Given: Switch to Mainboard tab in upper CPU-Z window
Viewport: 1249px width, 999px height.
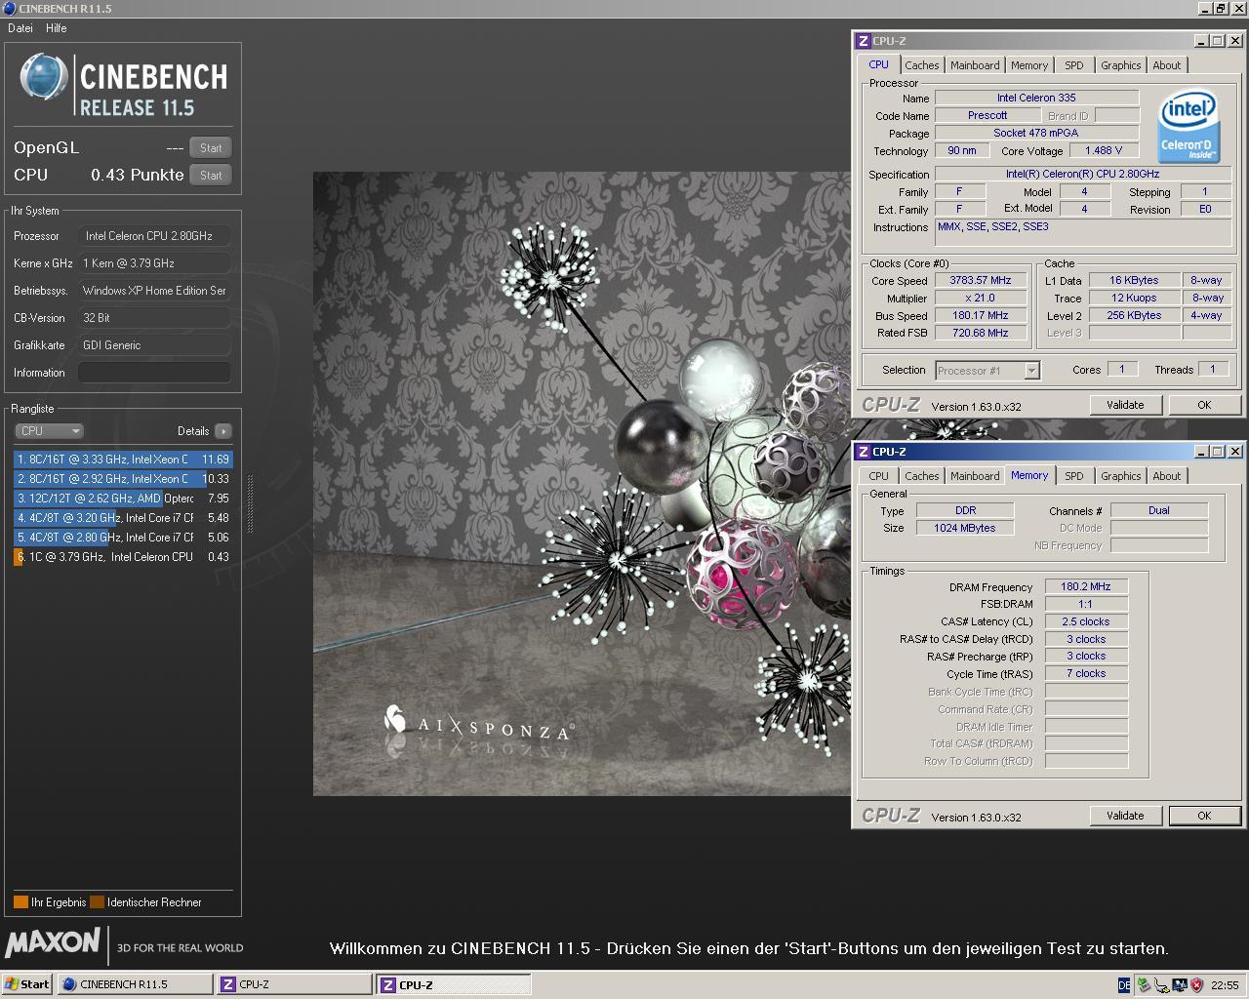Looking at the screenshot, I should point(975,65).
